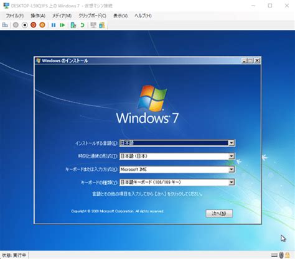Open the ファイル(F) menu
The height and width of the screenshot is (259, 295).
tap(14, 16)
